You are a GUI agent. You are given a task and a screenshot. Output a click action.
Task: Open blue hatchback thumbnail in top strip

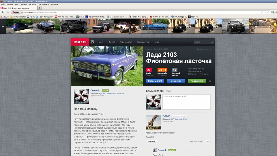pyautogui.click(x=19, y=26)
